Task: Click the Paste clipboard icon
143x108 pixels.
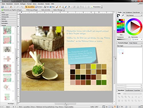Action: [x=11, y=7]
